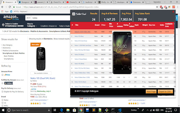Open the command prompt icon in the taskbar
The image size is (180, 113).
[x=113, y=110]
